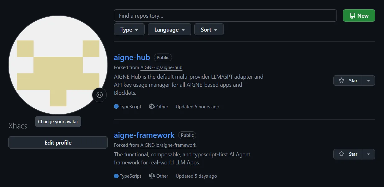Open the aigne-framework repository
The height and width of the screenshot is (187, 384).
144,135
